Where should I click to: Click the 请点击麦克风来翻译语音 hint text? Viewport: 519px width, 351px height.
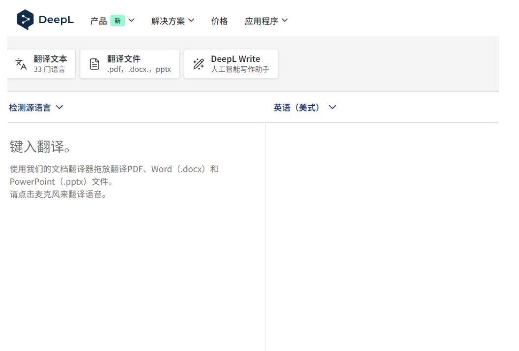[58, 194]
